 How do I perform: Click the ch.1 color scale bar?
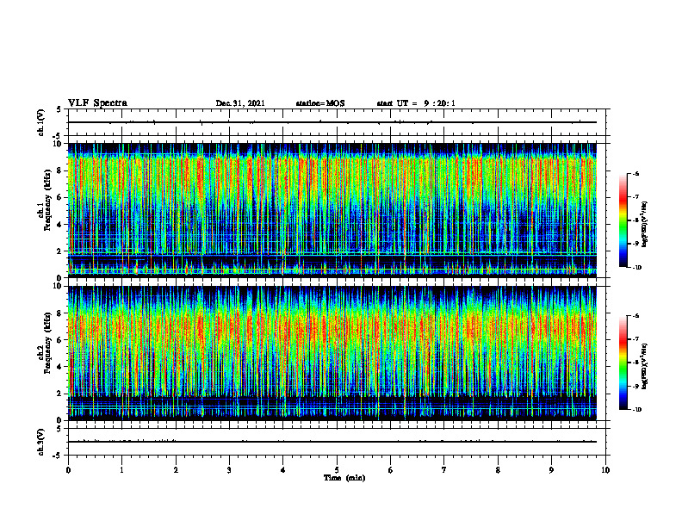tap(623, 220)
